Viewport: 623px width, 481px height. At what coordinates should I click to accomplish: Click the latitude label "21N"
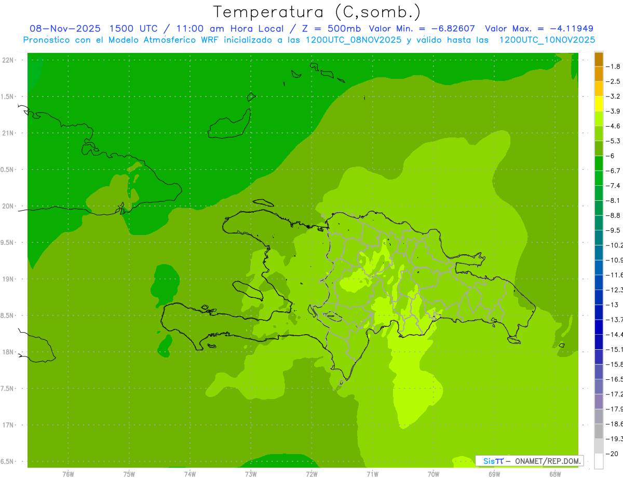pos(9,133)
